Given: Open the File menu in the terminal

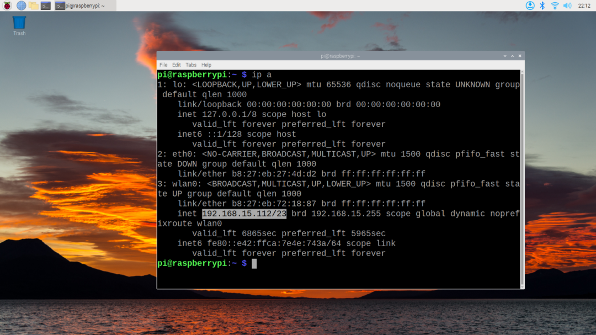Looking at the screenshot, I should click(x=163, y=65).
